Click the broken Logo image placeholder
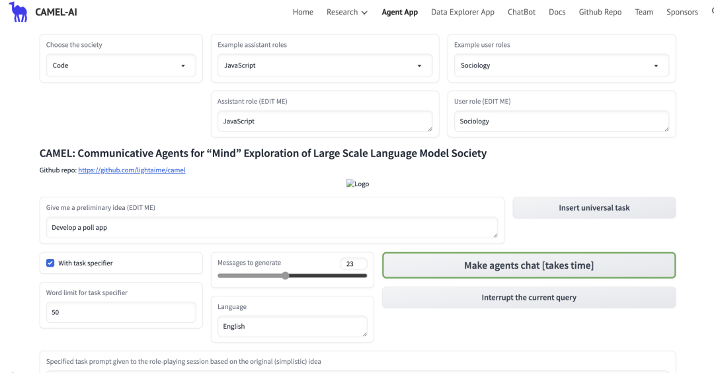Screen dimensions: 714x373 [358, 184]
